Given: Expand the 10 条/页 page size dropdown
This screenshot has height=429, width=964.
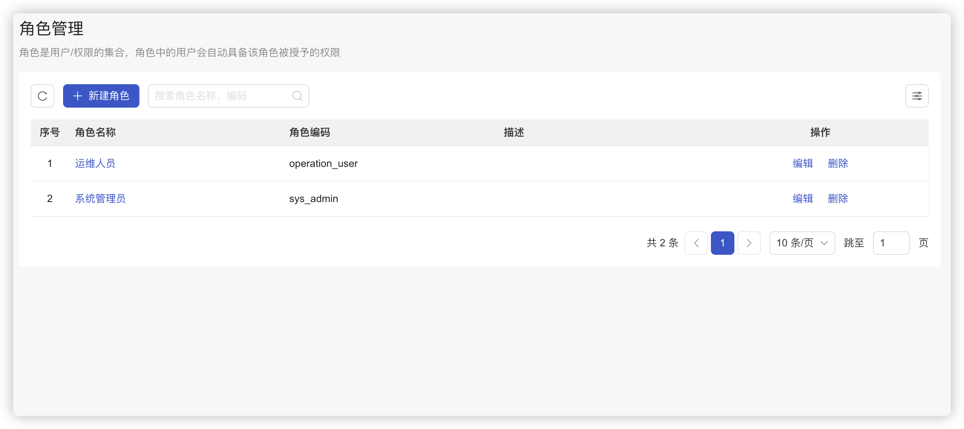Looking at the screenshot, I should pyautogui.click(x=801, y=243).
